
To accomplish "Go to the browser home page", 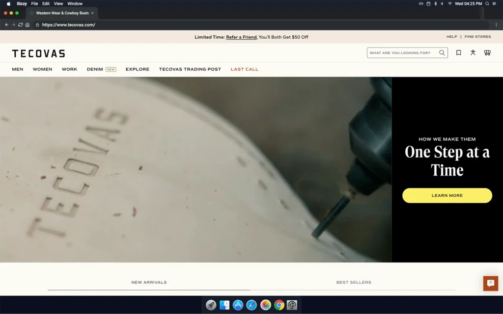I will click(x=28, y=25).
